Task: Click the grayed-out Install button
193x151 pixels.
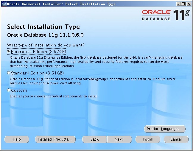Action: tap(148, 139)
